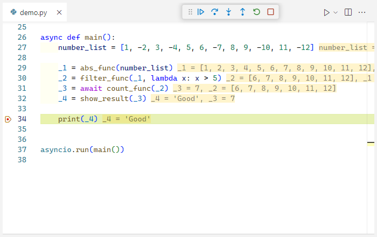Restart the debug session
377x237 pixels.
click(256, 12)
